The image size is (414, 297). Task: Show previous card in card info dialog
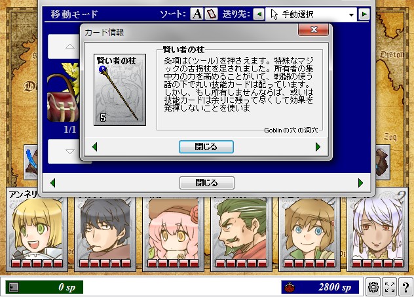[95, 147]
